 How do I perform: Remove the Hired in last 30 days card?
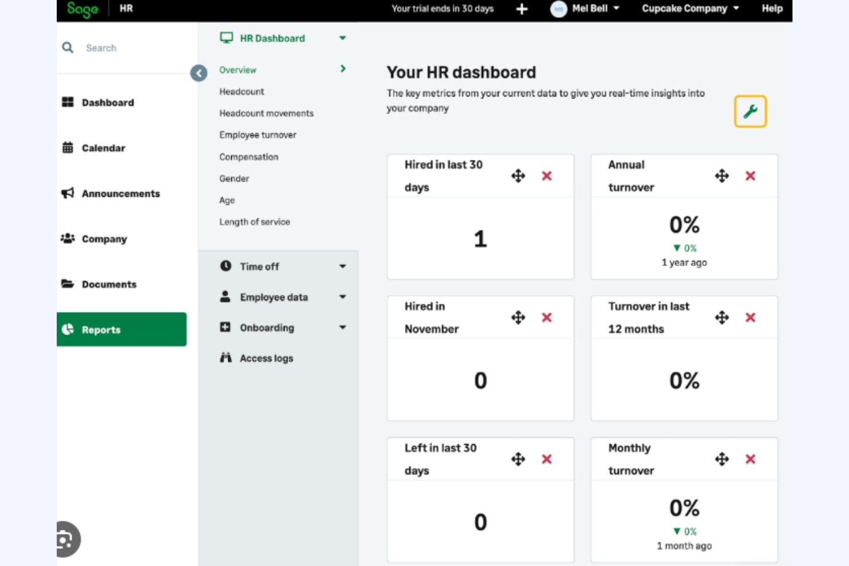[x=547, y=175]
